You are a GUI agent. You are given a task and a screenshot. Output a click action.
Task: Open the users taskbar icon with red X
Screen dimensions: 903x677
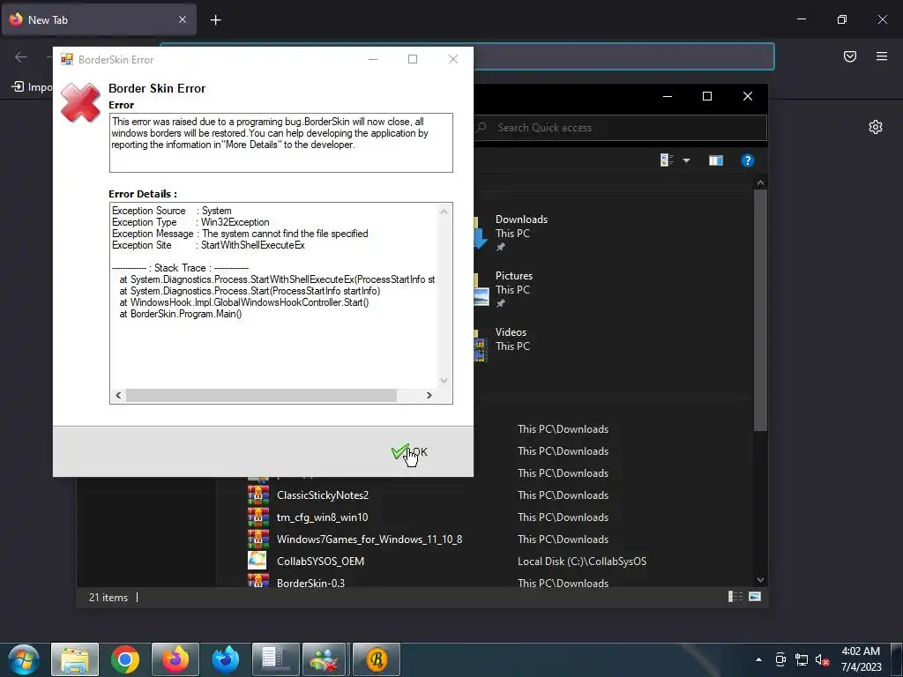tap(325, 659)
